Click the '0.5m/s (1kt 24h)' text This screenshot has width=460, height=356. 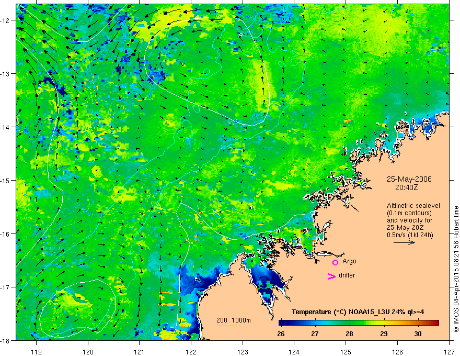[410, 235]
